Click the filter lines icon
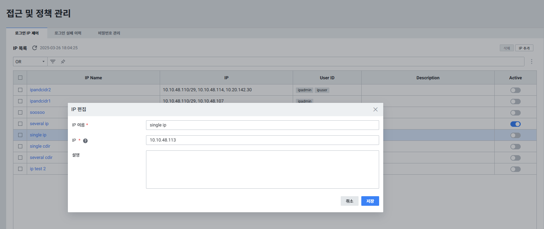544x229 pixels. coord(53,62)
